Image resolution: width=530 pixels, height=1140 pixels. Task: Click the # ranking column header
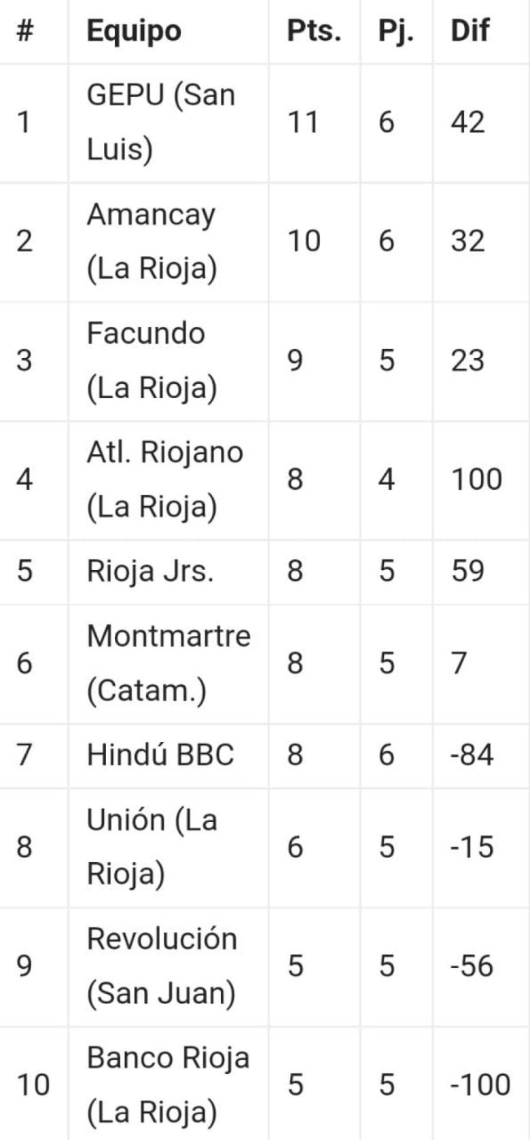coord(25,31)
